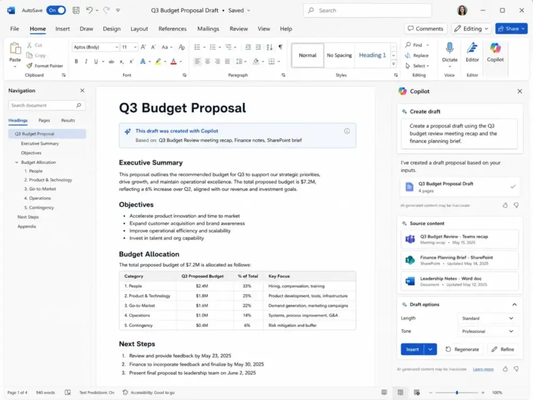533x400 pixels.
Task: Open the Layout ribbon tab
Action: pyautogui.click(x=139, y=29)
